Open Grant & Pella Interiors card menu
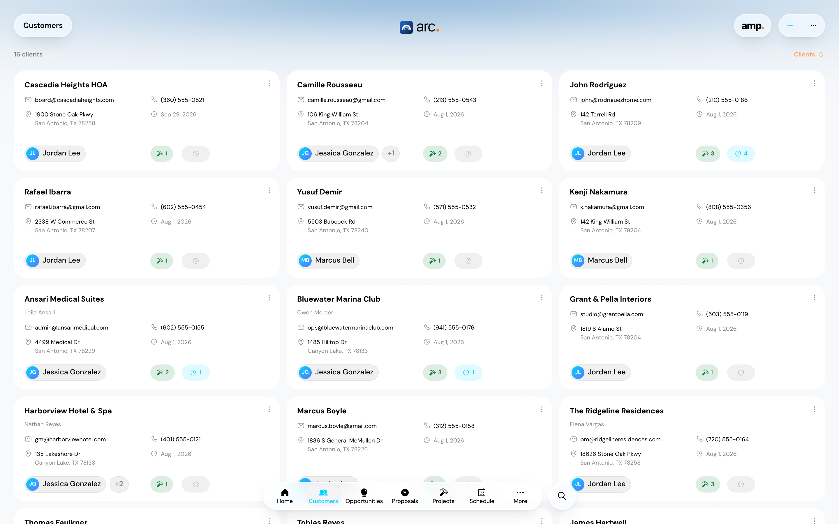839x524 pixels. (x=815, y=298)
